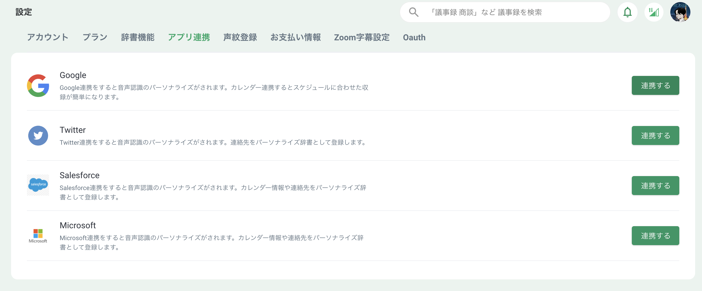Click the Google連携 description text
Screen dimensions: 702x291
[x=214, y=92]
